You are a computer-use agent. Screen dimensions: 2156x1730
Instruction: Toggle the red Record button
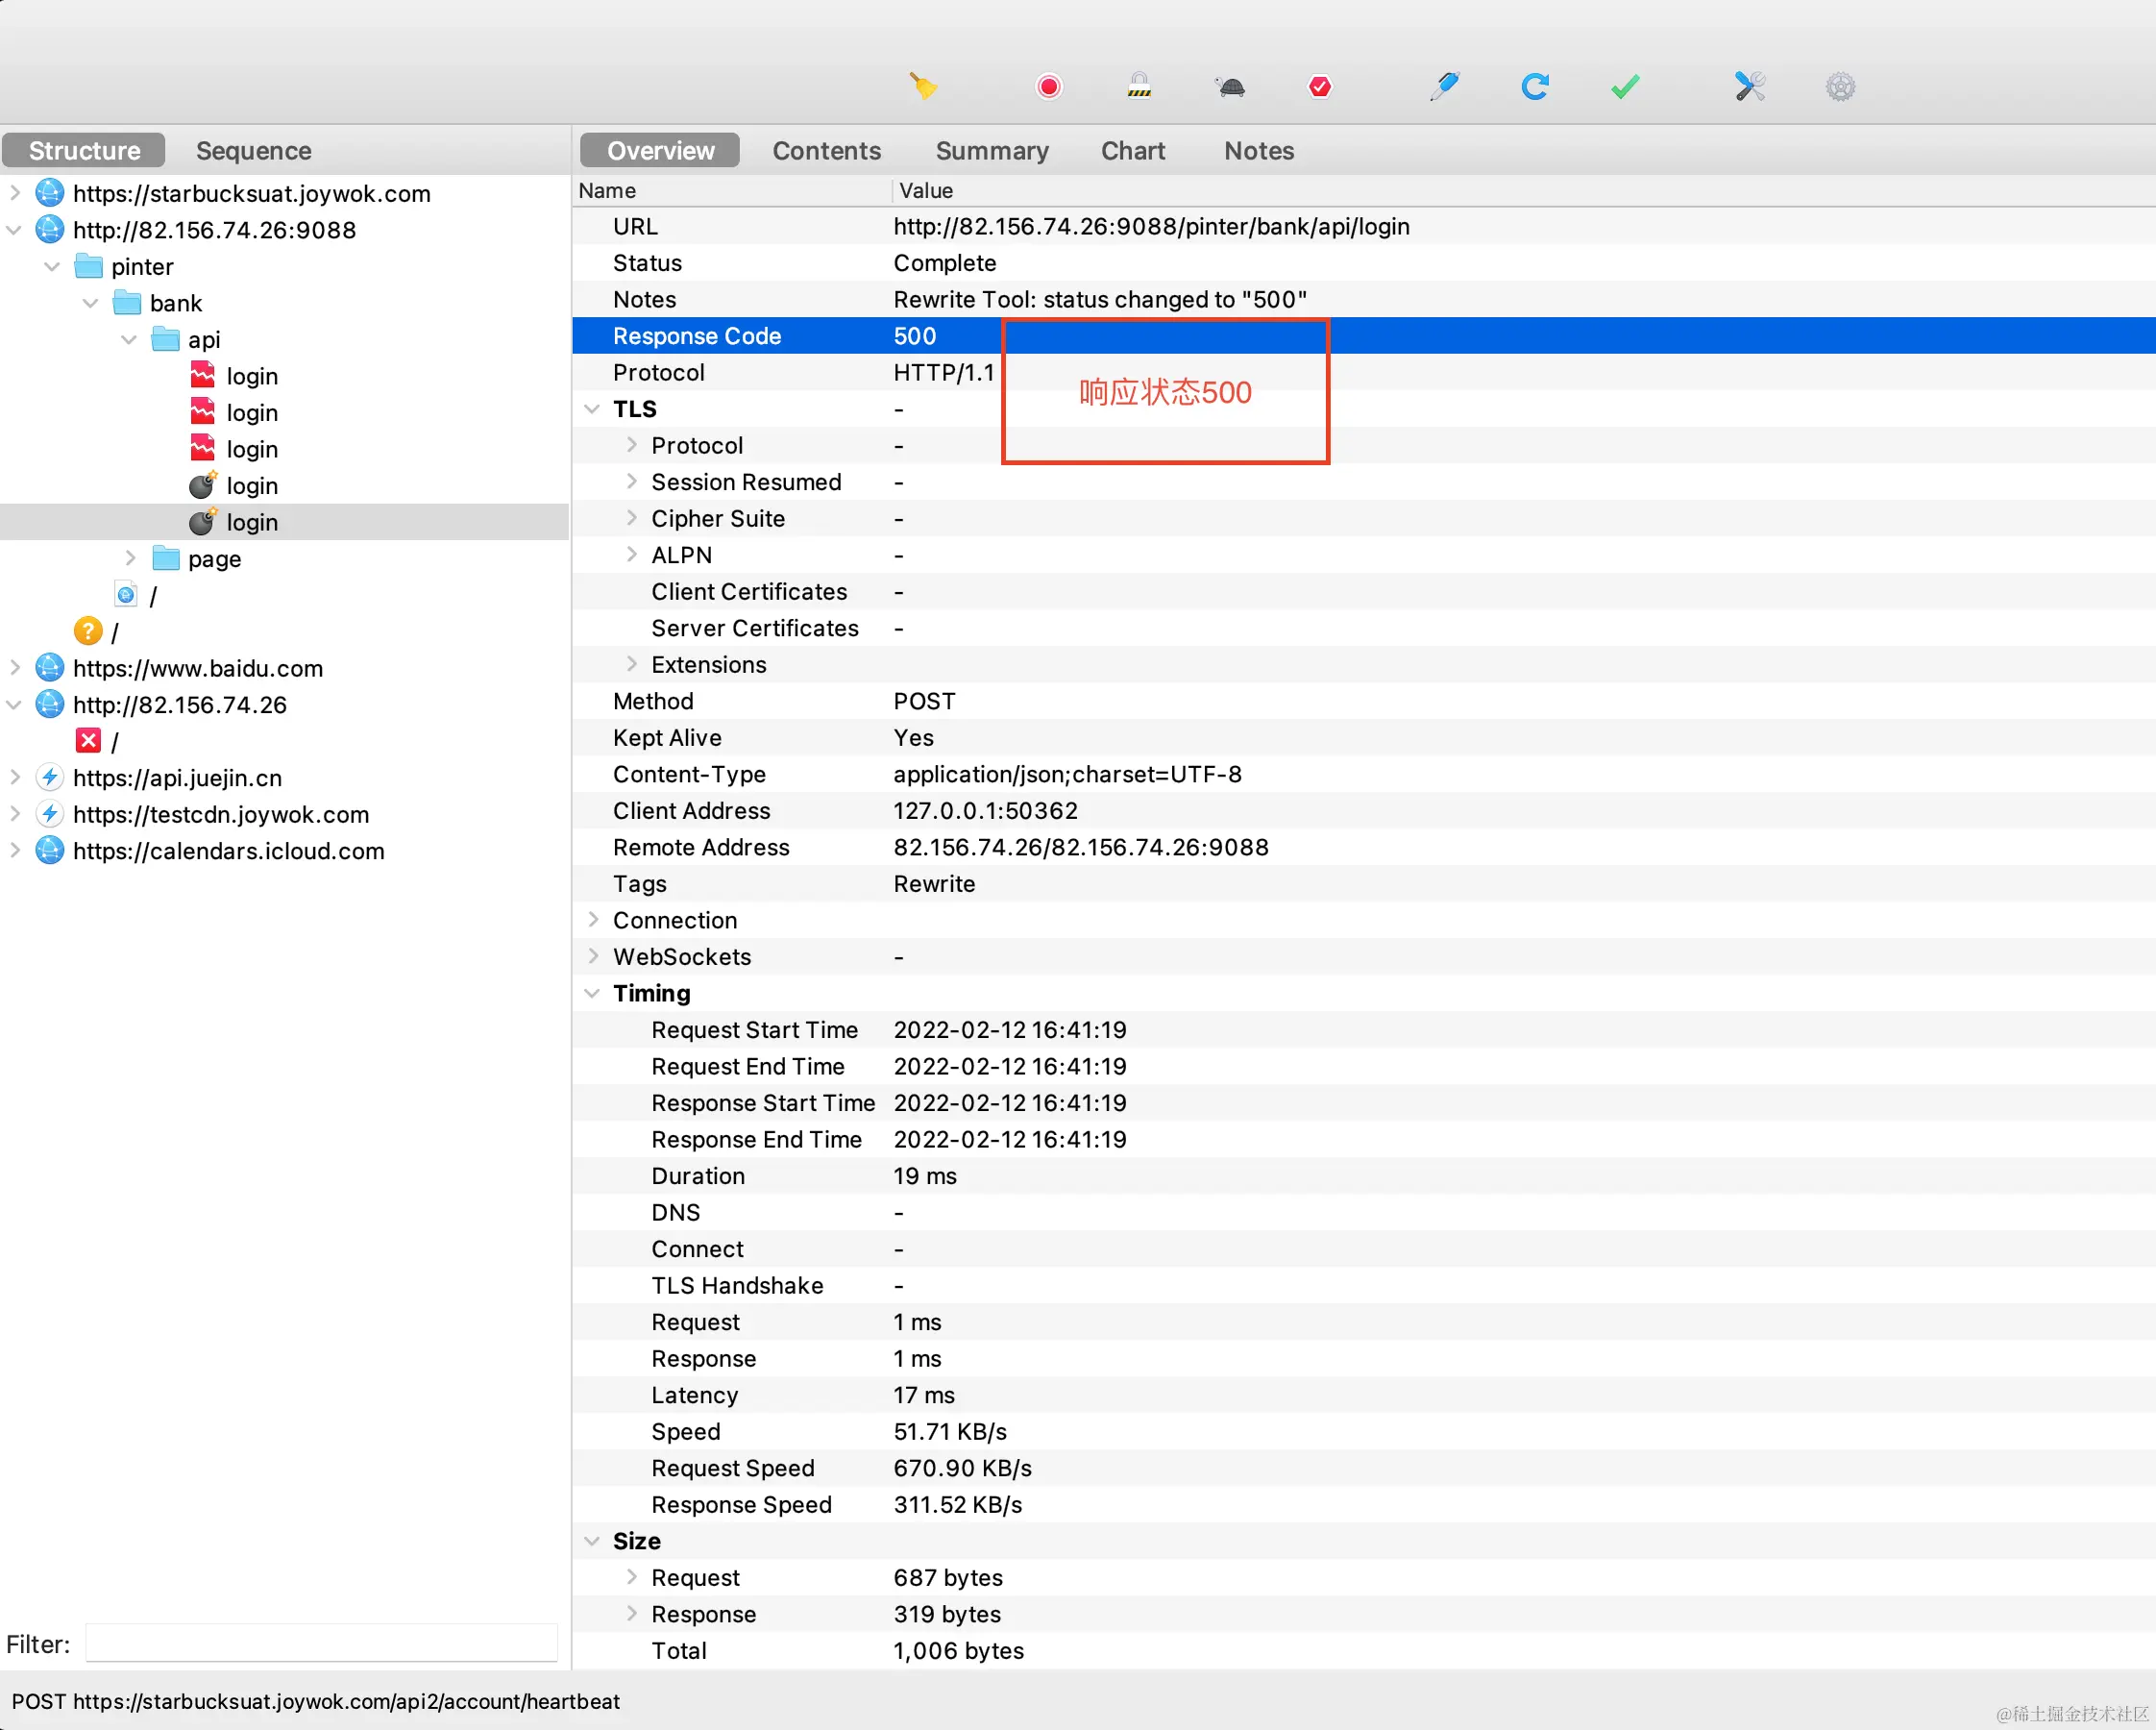pyautogui.click(x=1048, y=87)
